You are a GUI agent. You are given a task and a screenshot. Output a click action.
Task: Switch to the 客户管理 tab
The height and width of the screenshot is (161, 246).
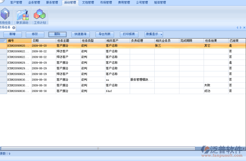coord(16,2)
